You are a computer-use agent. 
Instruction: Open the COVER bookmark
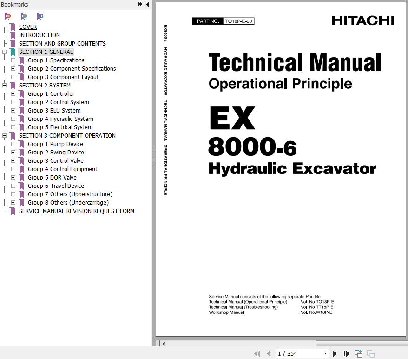[x=28, y=27]
